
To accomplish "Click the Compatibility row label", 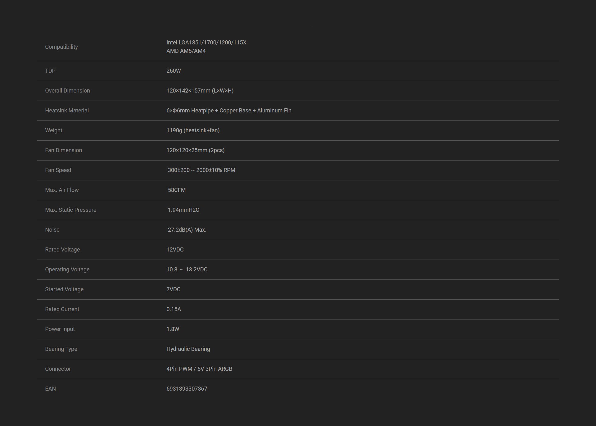I will pos(61,47).
